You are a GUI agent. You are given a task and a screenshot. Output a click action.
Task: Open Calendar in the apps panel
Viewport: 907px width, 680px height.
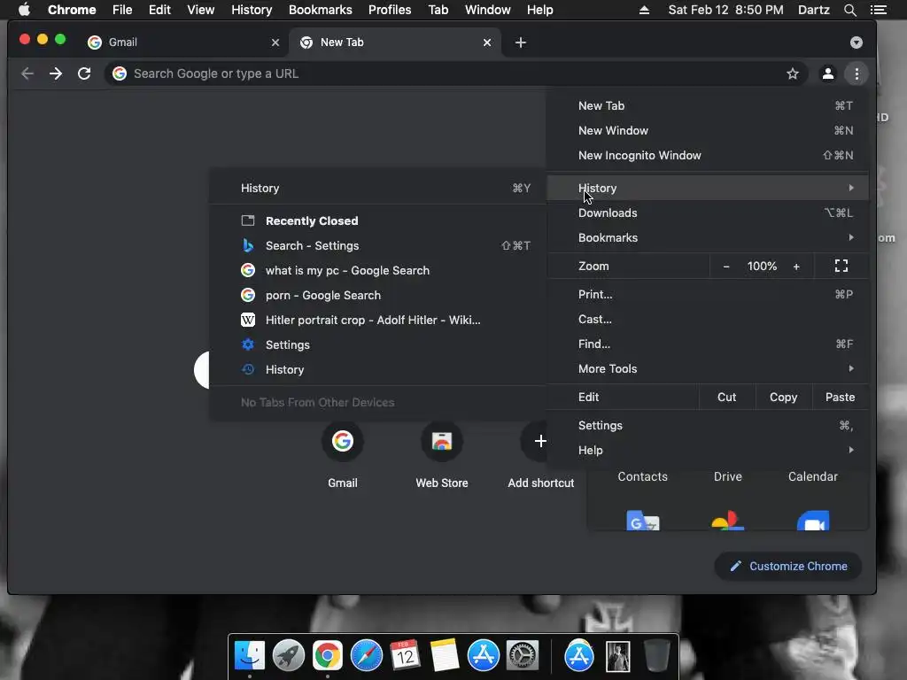tap(813, 476)
